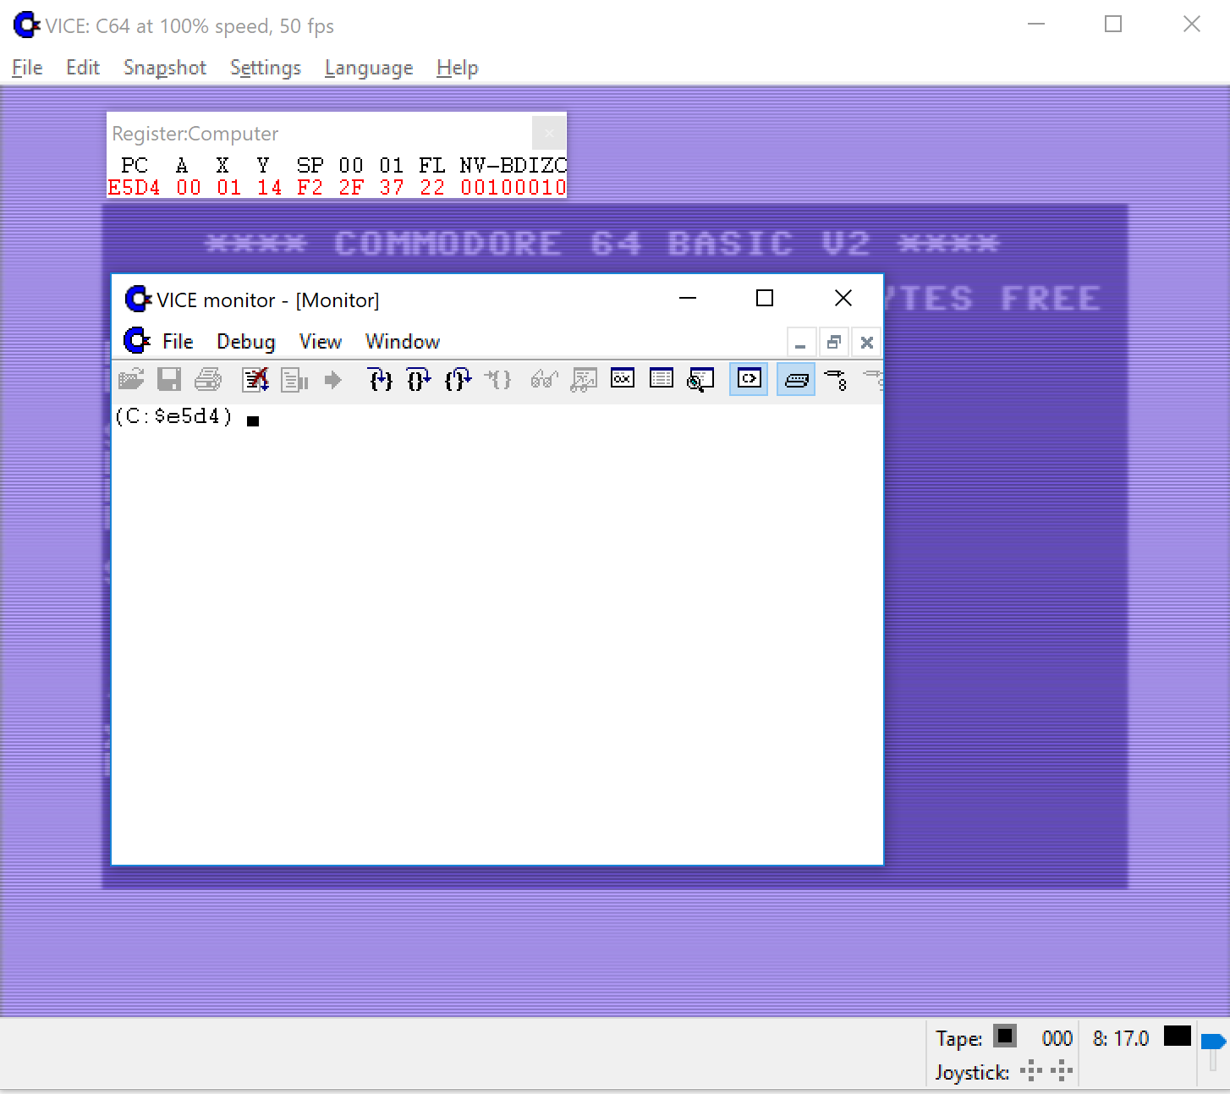Expand the Settings menu in VICE
This screenshot has width=1230, height=1094.
pos(265,68)
